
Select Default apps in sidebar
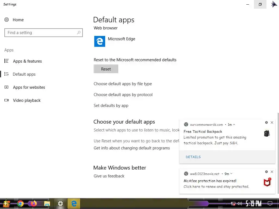[24, 74]
